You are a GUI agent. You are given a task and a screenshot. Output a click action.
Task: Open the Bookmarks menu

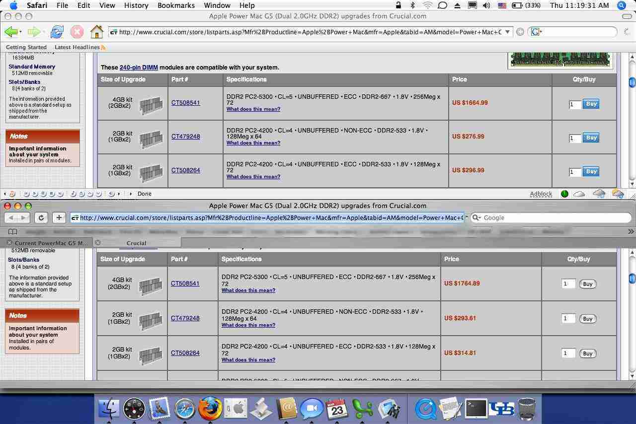(176, 5)
